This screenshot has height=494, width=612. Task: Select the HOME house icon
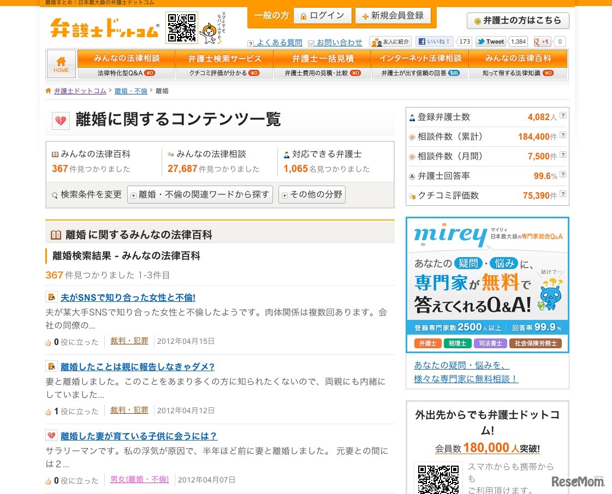(x=61, y=61)
